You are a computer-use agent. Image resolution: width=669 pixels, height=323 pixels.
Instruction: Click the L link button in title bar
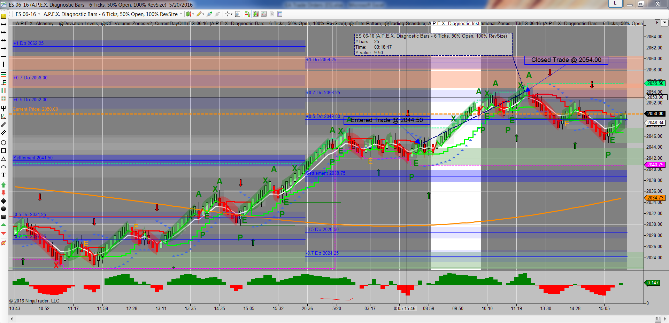point(615,3)
